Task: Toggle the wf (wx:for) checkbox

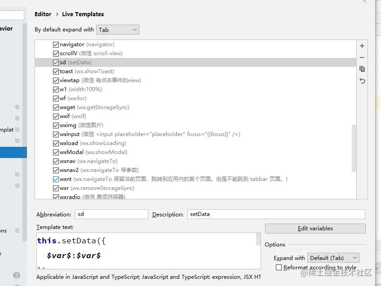Action: pyautogui.click(x=56, y=98)
